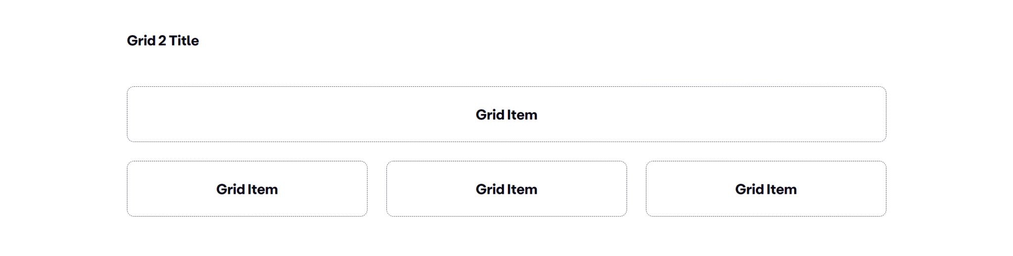
Task: Click the word "Grid" in the left small box
Action: (x=230, y=189)
